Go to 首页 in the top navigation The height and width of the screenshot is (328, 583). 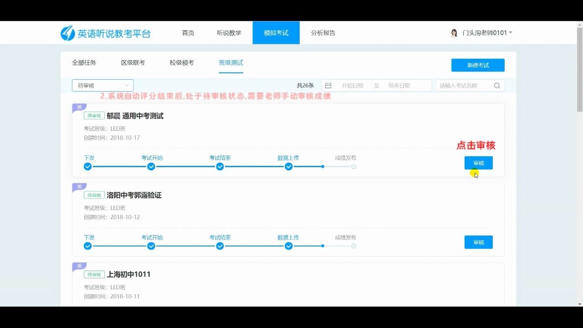click(188, 33)
